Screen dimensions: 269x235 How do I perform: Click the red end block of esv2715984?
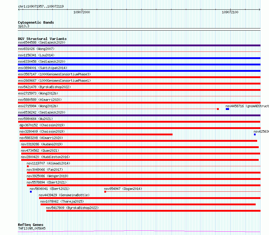pos(218,109)
